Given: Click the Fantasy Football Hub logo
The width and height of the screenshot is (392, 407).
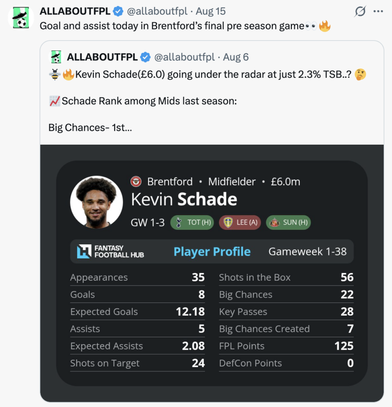Looking at the screenshot, I should click(x=111, y=251).
